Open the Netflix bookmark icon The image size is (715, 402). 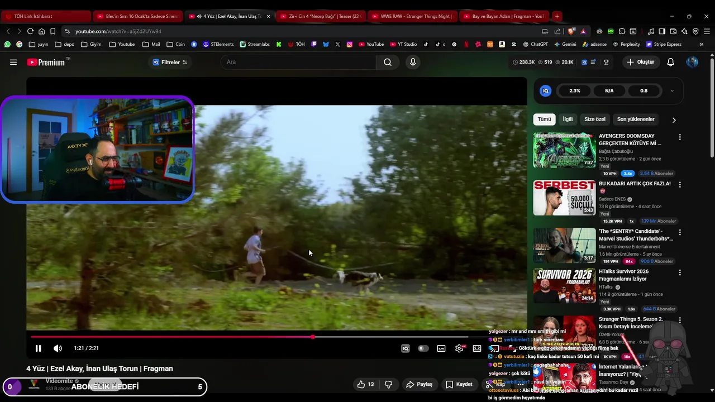466,44
